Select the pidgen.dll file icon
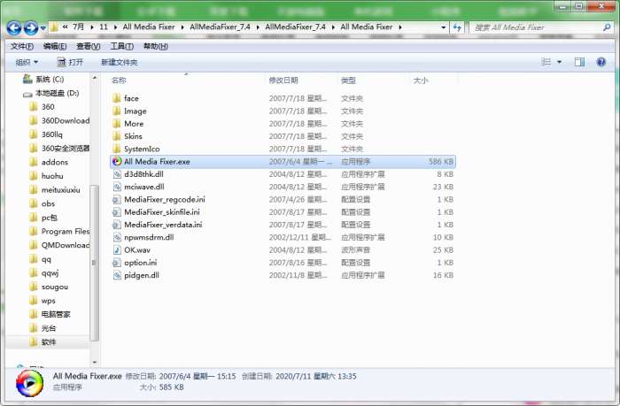The height and width of the screenshot is (406, 620). [117, 275]
